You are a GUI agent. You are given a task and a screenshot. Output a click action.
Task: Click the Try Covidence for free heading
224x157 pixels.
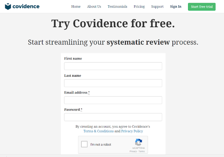click(x=113, y=23)
